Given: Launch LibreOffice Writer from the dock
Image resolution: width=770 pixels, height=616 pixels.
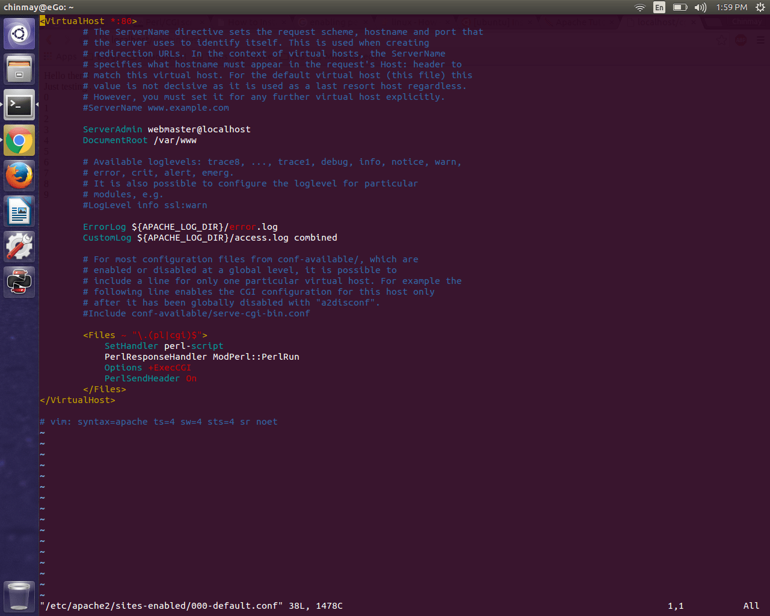Looking at the screenshot, I should point(19,211).
